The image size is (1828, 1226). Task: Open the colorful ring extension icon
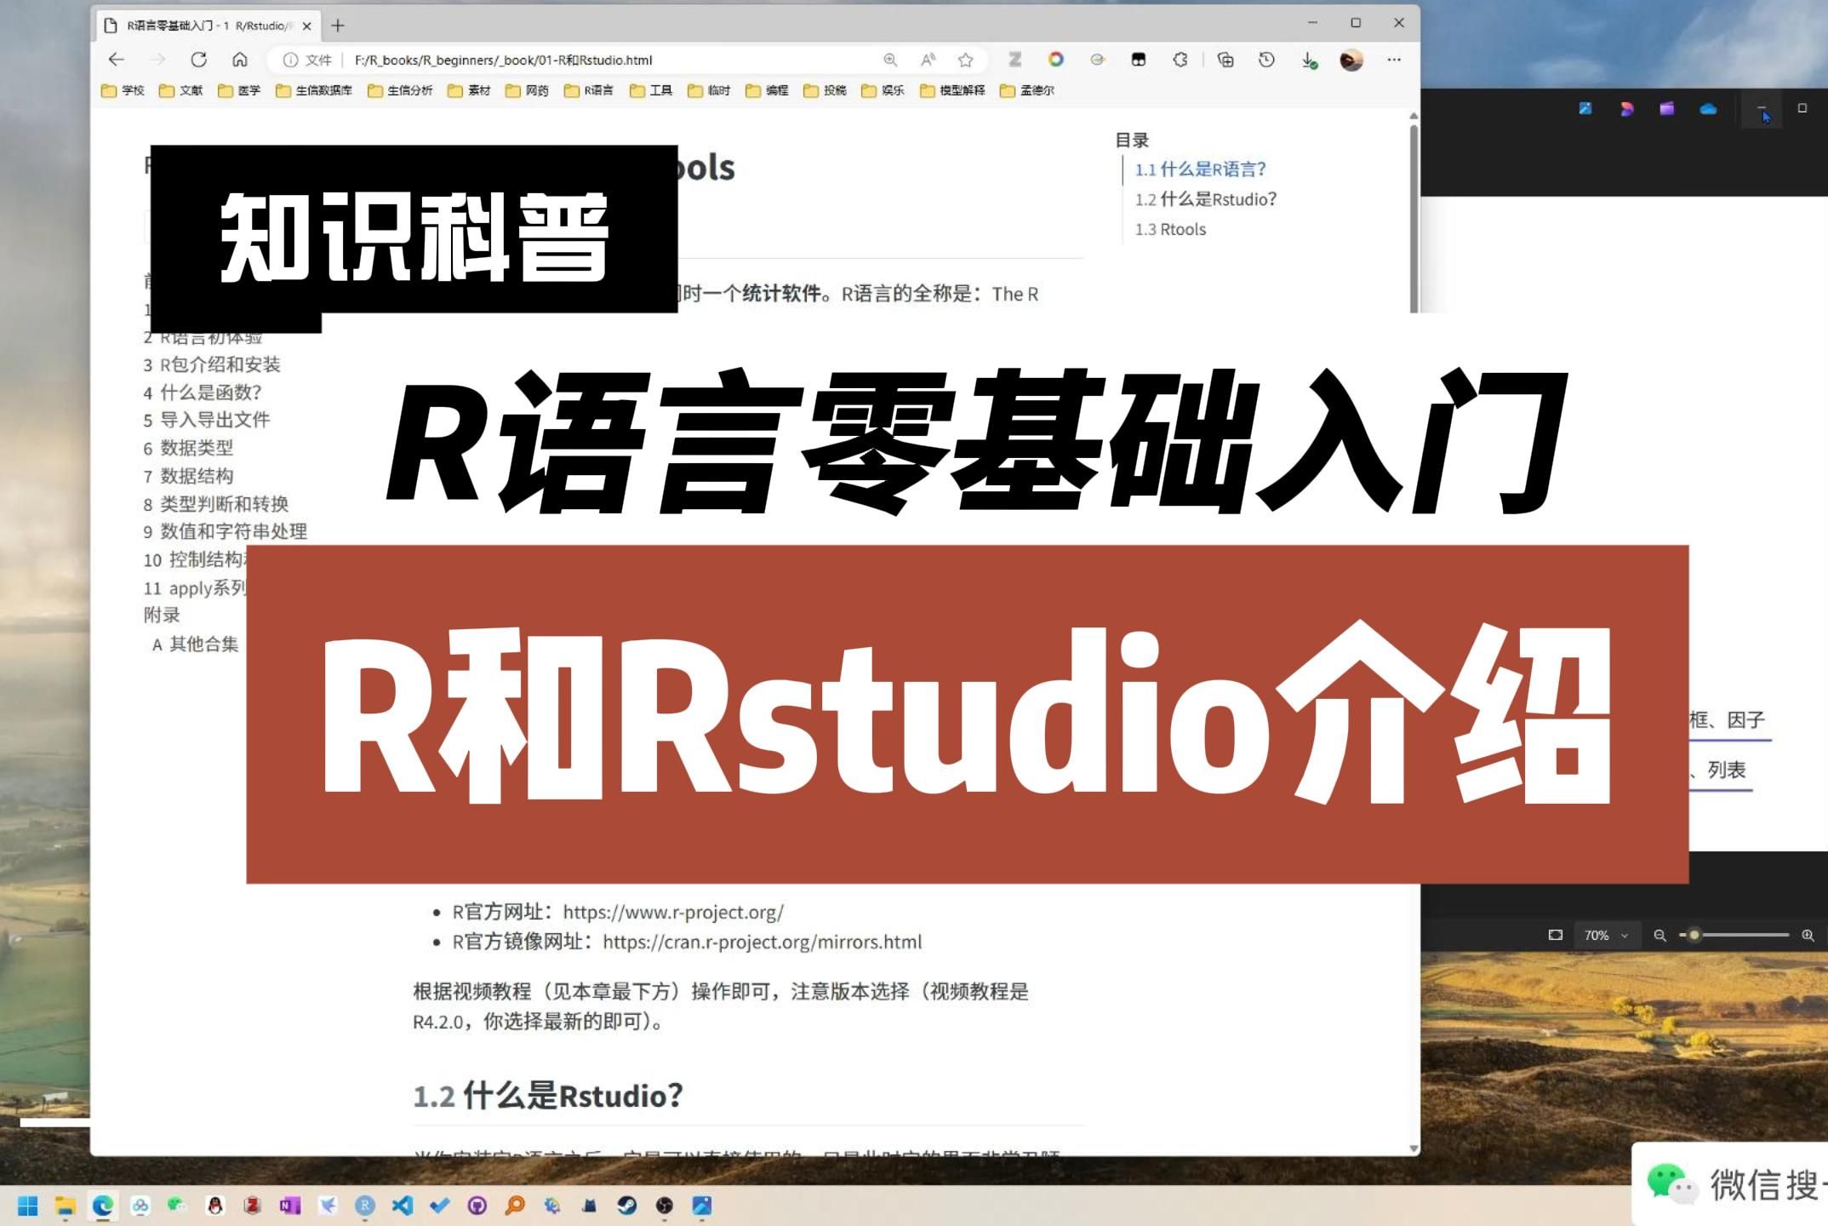tap(1056, 60)
